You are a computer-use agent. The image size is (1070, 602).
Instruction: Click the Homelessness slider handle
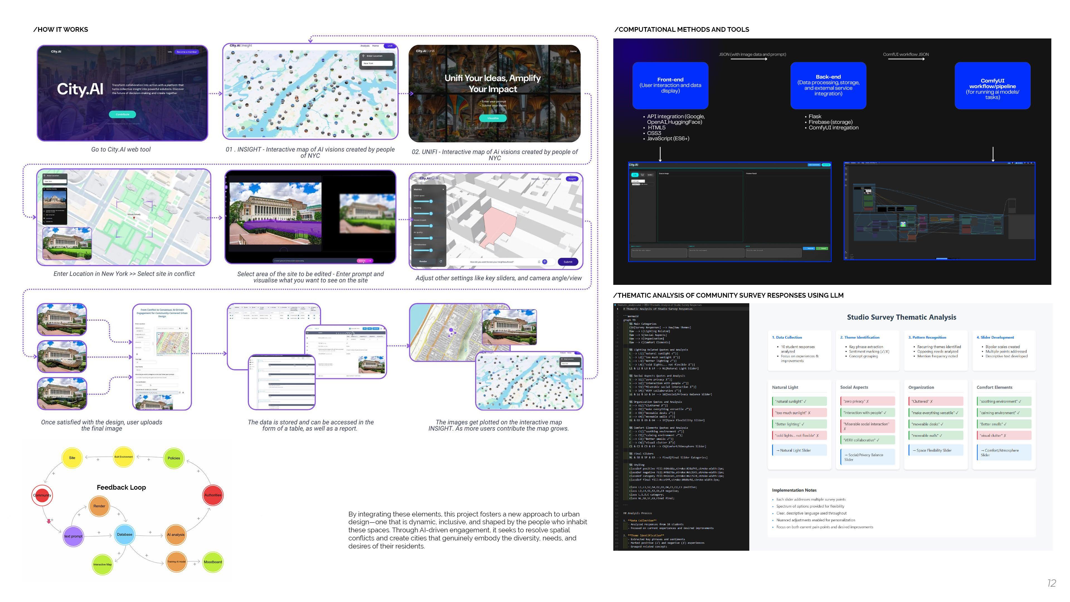[431, 250]
